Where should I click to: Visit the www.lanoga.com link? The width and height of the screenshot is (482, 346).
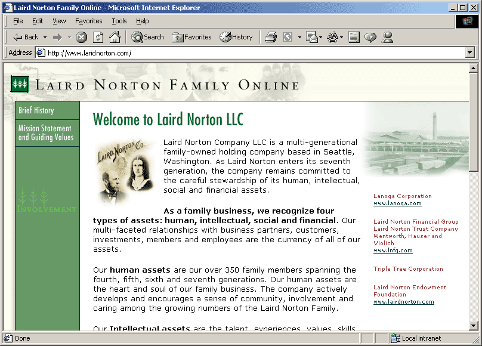coord(397,203)
